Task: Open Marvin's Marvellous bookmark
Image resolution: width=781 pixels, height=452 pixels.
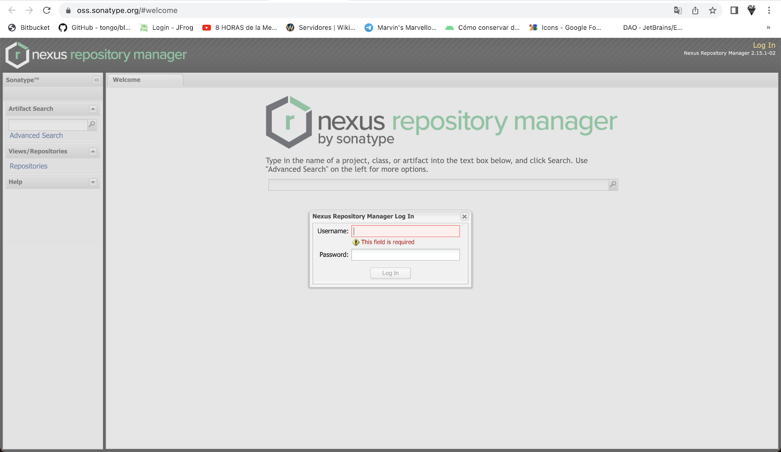Action: tap(401, 28)
